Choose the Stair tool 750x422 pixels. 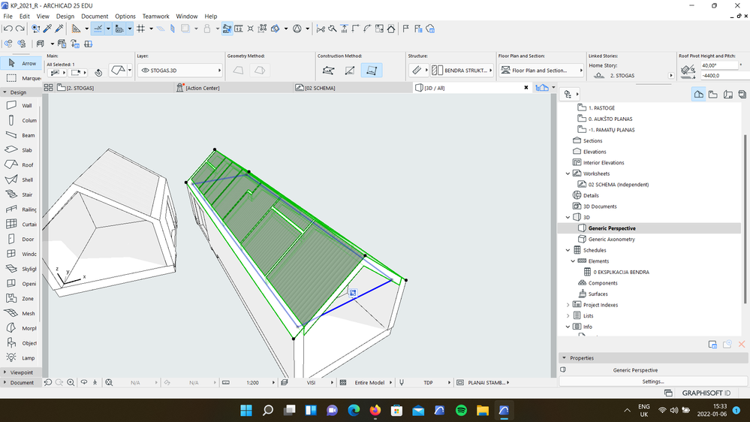pyautogui.click(x=19, y=194)
